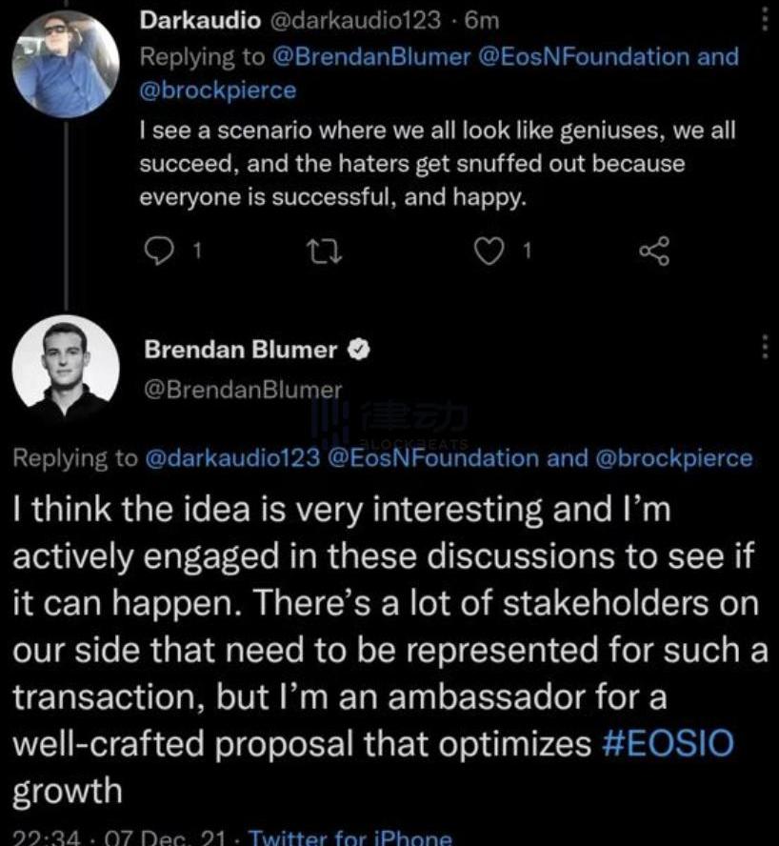This screenshot has height=846, width=779.
Task: Open @brockpierce mention under Darkaudio's tweet
Action: coord(218,90)
